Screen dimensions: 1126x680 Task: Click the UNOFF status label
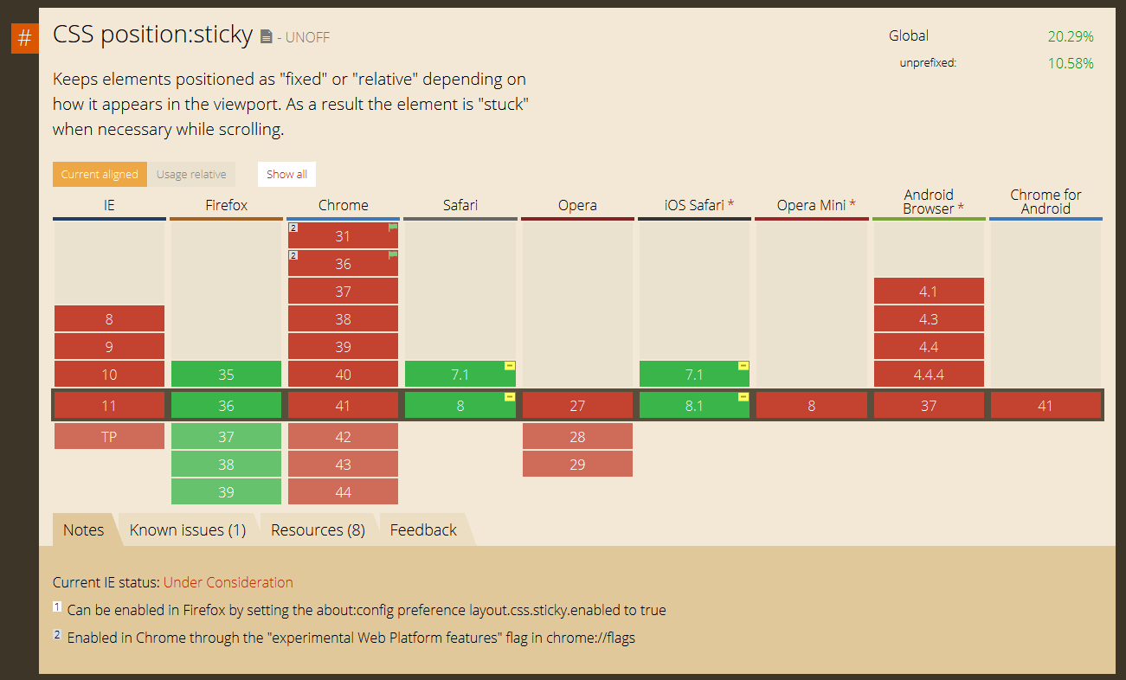(307, 37)
